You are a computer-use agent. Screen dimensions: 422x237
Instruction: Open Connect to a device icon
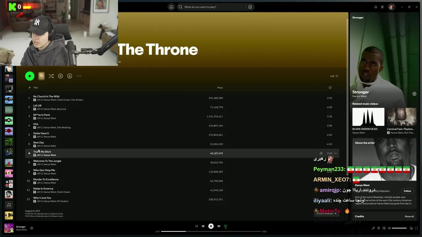pyautogui.click(x=384, y=228)
